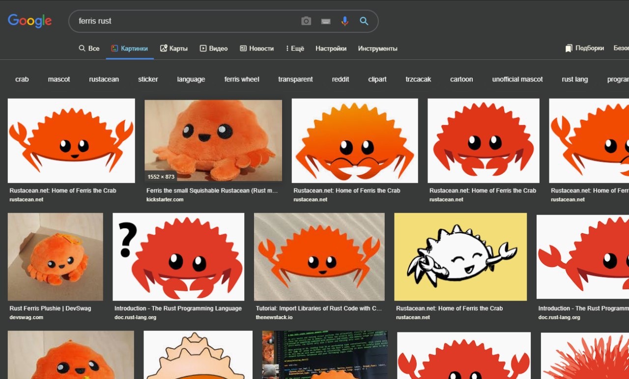Image resolution: width=629 pixels, height=379 pixels.
Task: Filter results by mascot chip
Action: (x=59, y=79)
